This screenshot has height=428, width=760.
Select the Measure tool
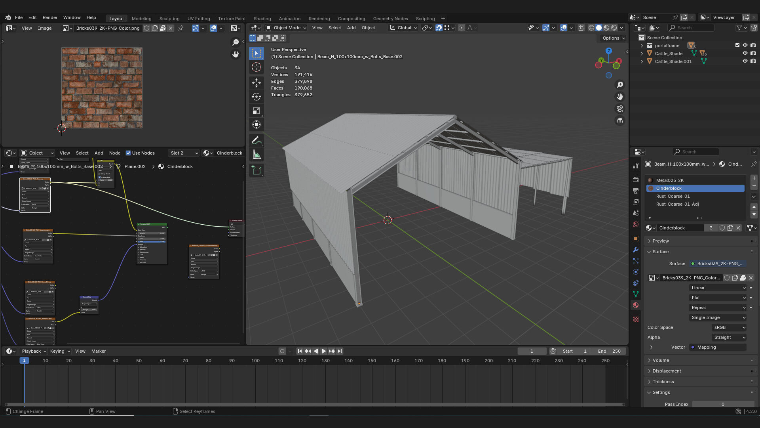[x=256, y=155]
